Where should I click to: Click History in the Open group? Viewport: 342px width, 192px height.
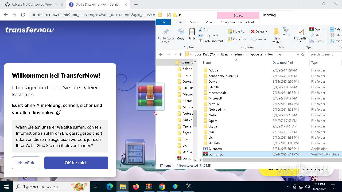[317, 41]
